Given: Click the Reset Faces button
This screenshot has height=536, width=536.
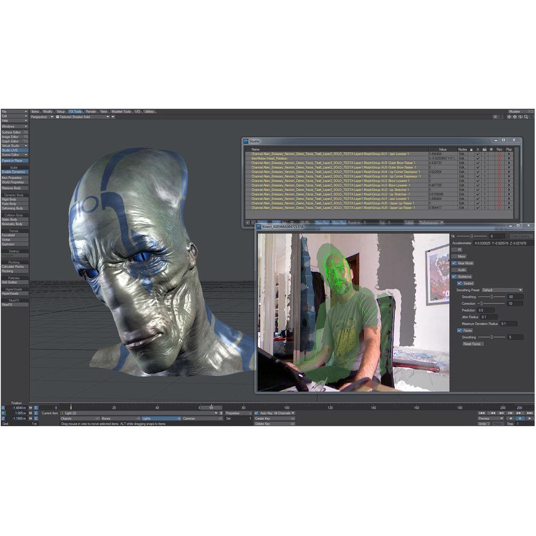Looking at the screenshot, I should click(472, 344).
